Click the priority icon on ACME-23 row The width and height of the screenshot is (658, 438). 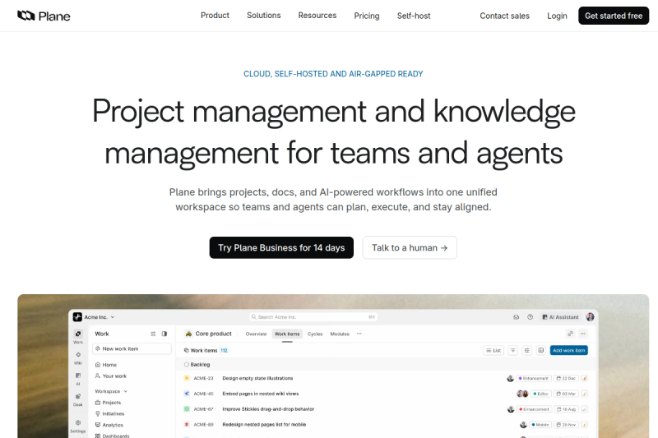[584, 379]
